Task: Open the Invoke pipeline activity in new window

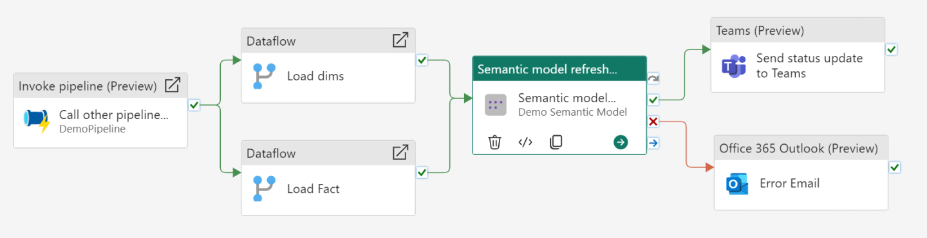Action: (x=173, y=86)
